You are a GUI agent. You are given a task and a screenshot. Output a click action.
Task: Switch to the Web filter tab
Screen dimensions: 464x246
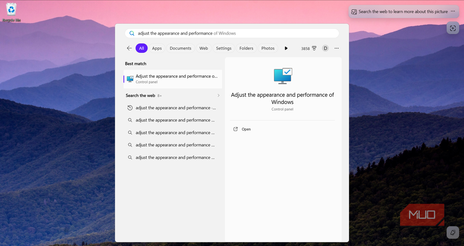point(204,48)
